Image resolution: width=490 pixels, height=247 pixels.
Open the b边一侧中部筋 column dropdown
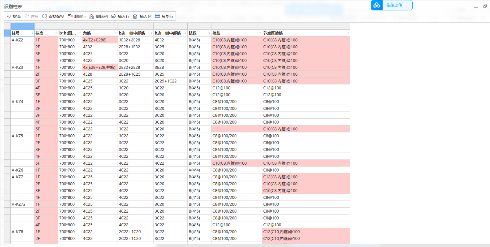151,33
